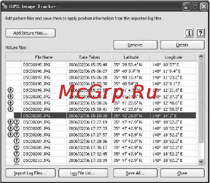The image size is (210, 183).
Task: Sort by Latitude column header
Action: (x=131, y=57)
